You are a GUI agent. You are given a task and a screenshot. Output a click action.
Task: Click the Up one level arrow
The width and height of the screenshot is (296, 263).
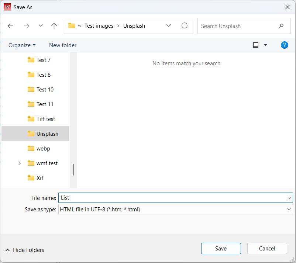tap(54, 26)
